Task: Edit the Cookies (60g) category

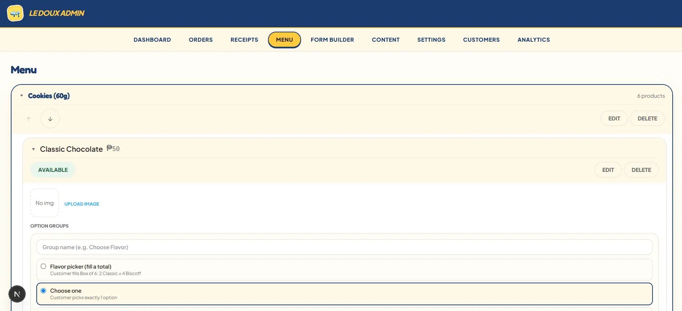Action: click(x=614, y=119)
